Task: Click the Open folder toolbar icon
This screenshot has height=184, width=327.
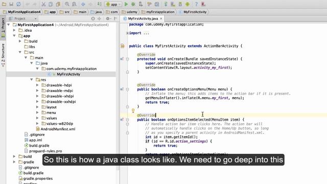Action: (x=4, y=4)
